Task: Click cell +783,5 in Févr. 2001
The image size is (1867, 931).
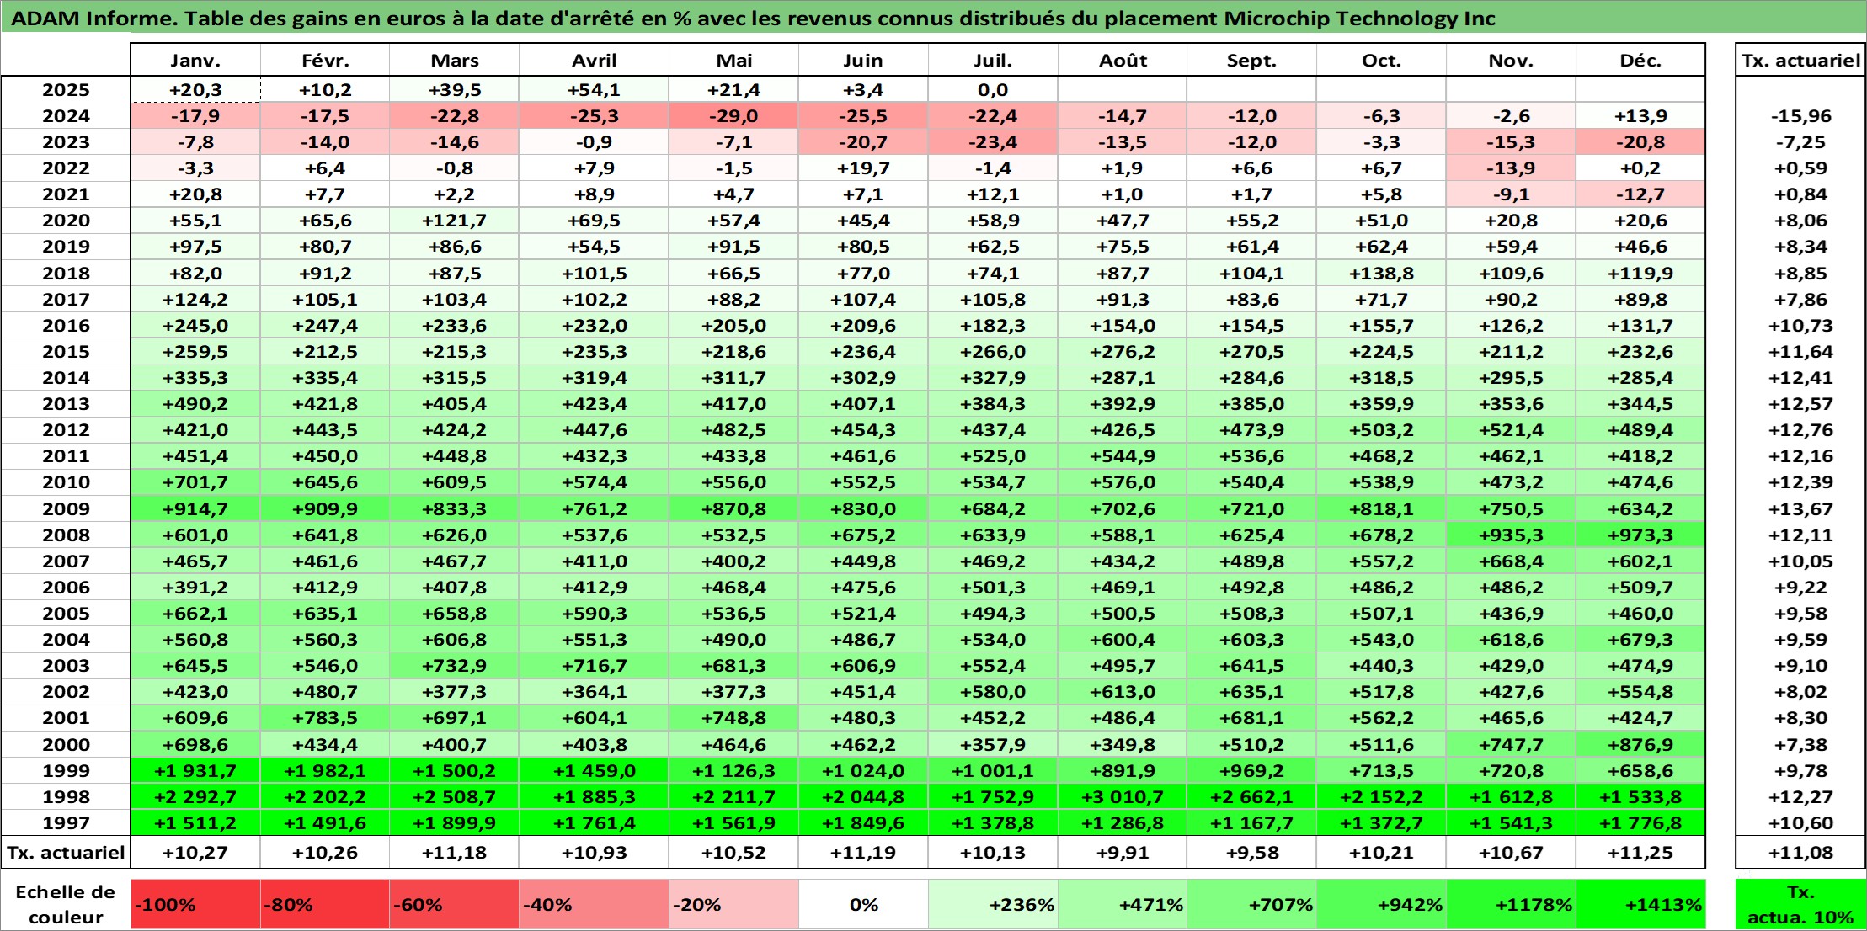Action: click(325, 718)
